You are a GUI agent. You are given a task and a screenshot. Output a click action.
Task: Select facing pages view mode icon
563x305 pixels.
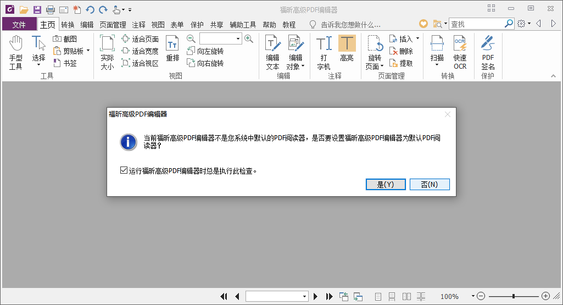[x=407, y=296]
